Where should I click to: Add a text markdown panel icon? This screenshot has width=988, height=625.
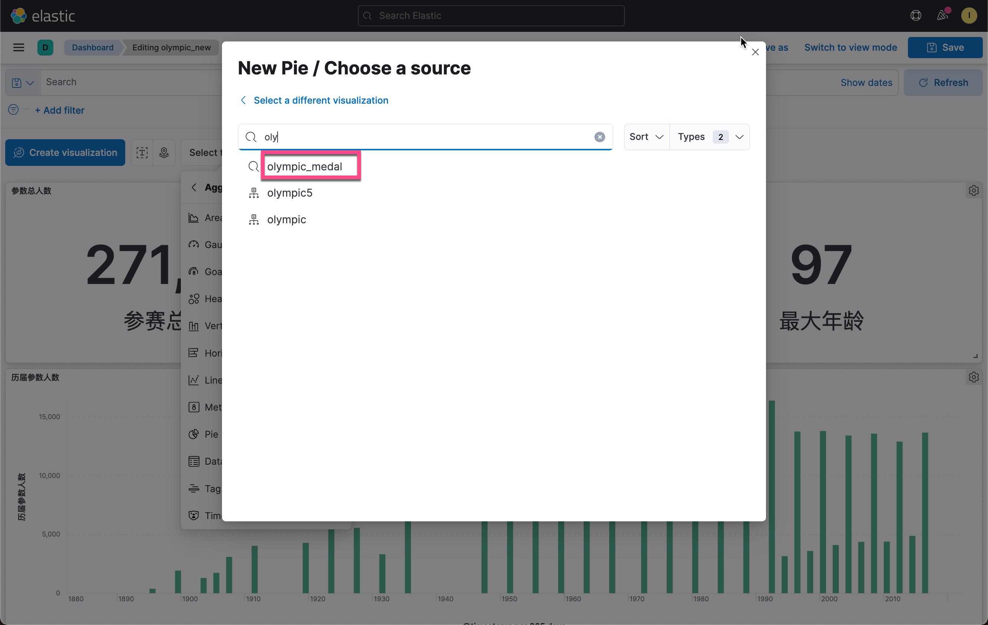click(142, 153)
